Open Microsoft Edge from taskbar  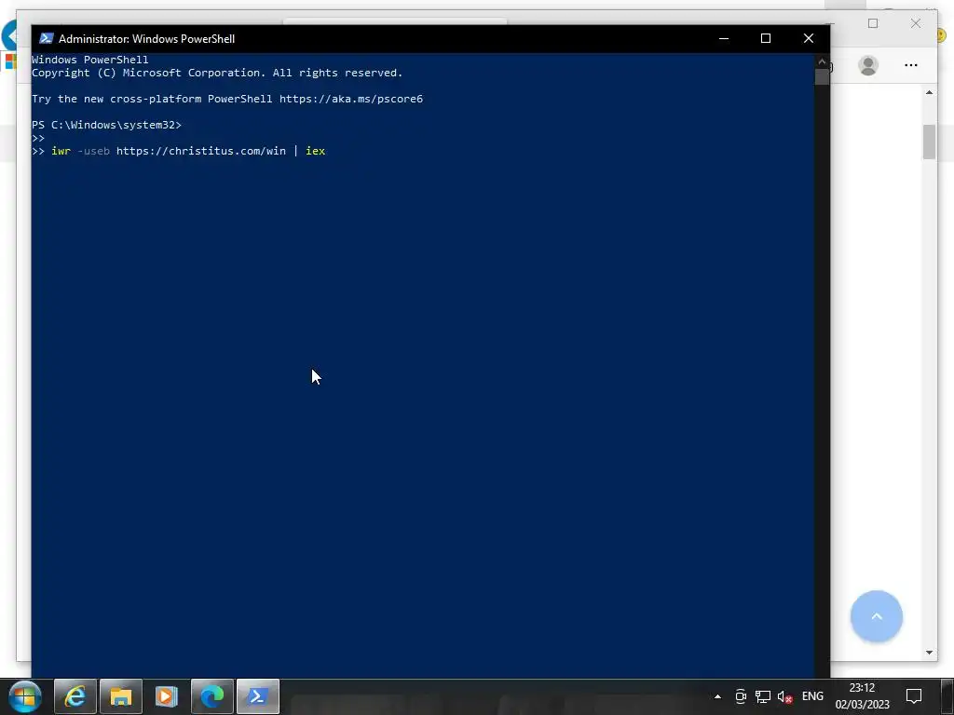[x=212, y=696]
